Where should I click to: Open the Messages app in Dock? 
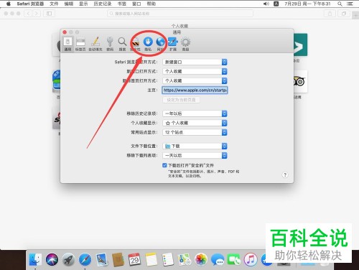point(218,260)
